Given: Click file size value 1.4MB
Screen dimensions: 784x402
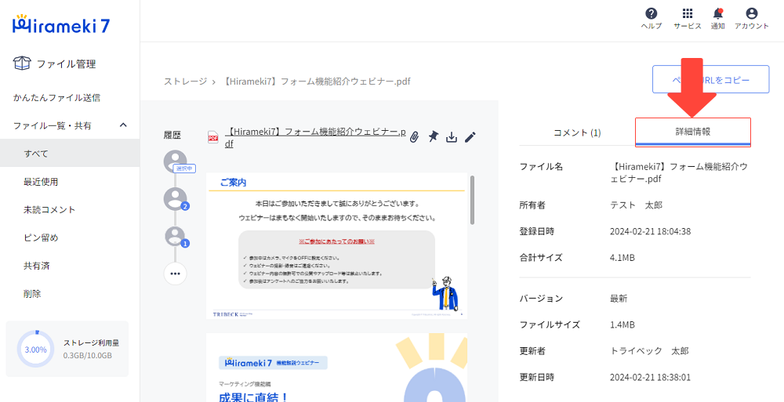Looking at the screenshot, I should pyautogui.click(x=622, y=325).
